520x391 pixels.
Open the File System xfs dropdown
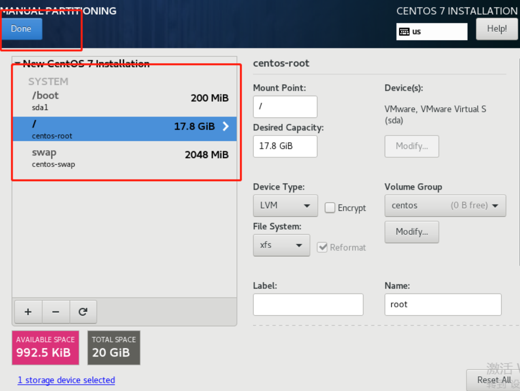coord(282,245)
